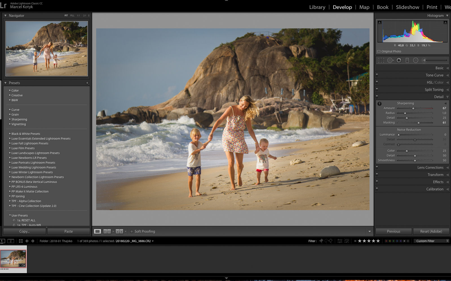The image size is (451, 281).
Task: Filter by red color label
Action: point(386,241)
